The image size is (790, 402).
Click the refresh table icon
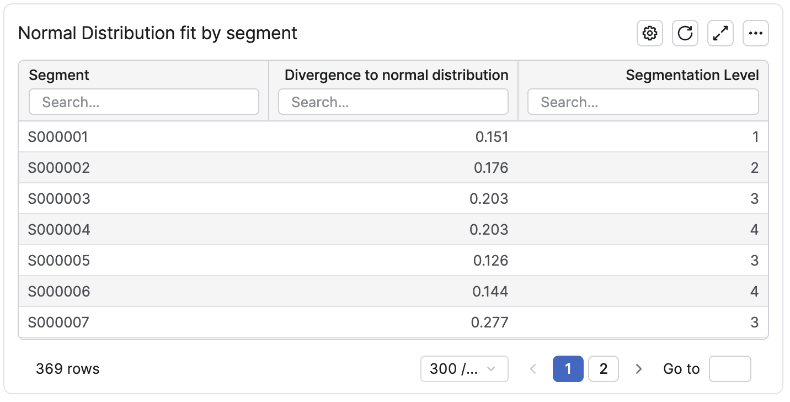[685, 34]
